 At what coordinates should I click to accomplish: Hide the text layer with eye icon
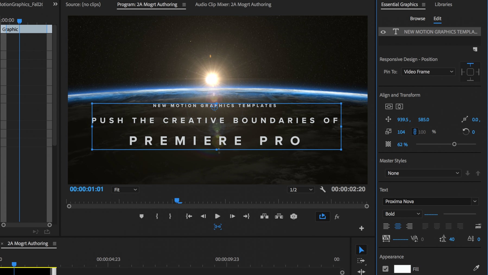pos(383,32)
